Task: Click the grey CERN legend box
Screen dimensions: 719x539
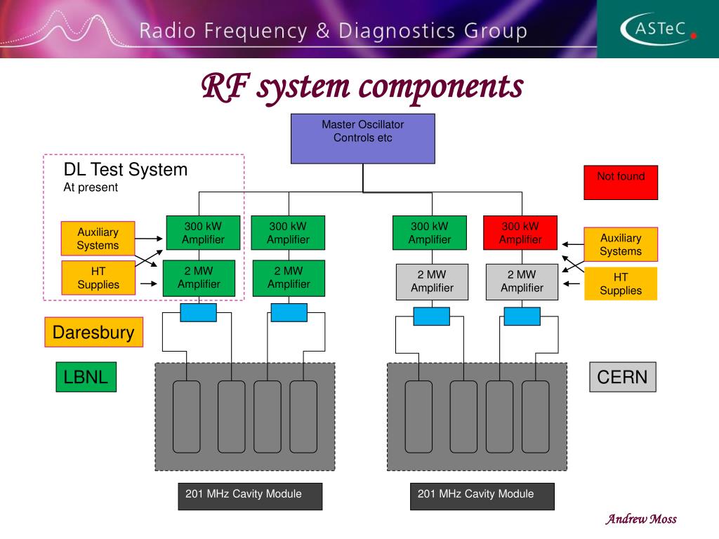Action: point(623,377)
